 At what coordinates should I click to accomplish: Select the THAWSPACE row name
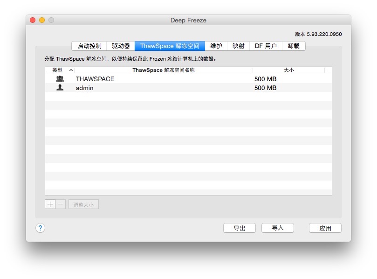coord(95,79)
